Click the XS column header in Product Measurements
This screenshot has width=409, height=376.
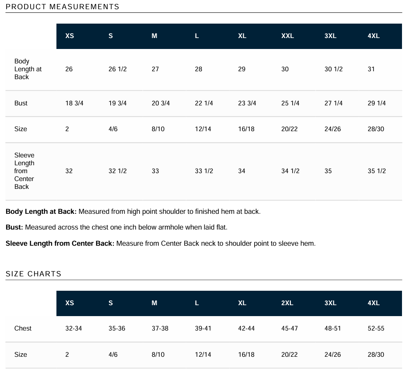point(70,36)
